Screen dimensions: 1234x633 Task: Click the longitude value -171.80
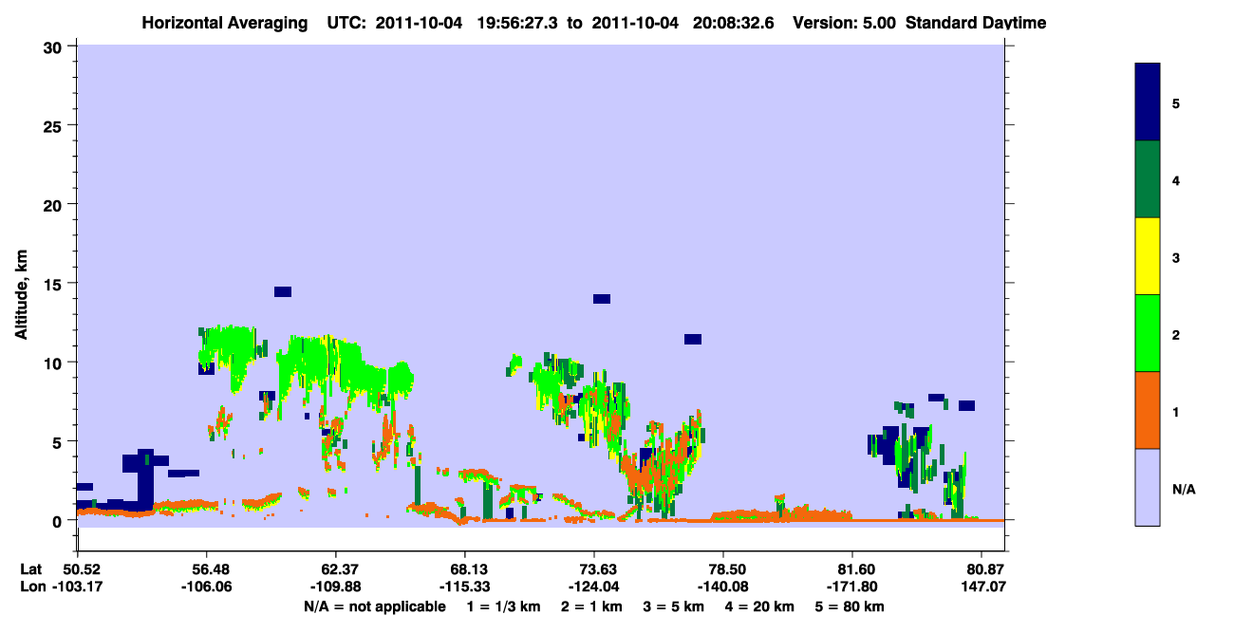pos(853,587)
